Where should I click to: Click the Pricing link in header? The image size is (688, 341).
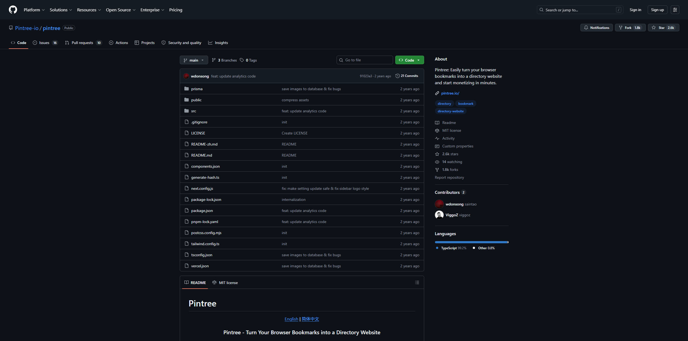(176, 10)
